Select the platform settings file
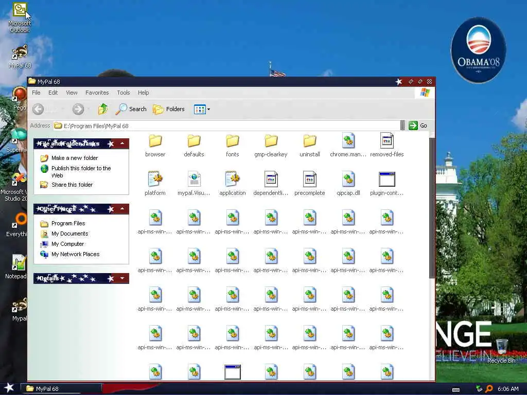 [155, 184]
